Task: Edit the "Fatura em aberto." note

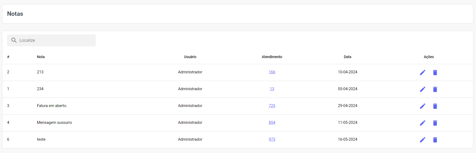Action: coord(422,106)
